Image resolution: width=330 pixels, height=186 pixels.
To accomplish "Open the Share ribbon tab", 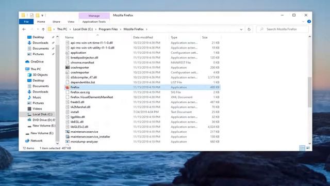I will pos(56,22).
